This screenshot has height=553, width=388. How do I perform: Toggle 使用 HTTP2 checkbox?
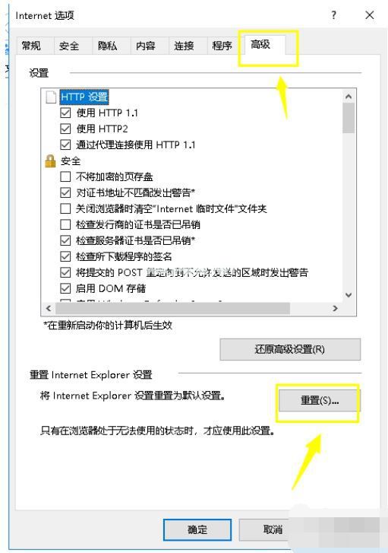tap(65, 129)
